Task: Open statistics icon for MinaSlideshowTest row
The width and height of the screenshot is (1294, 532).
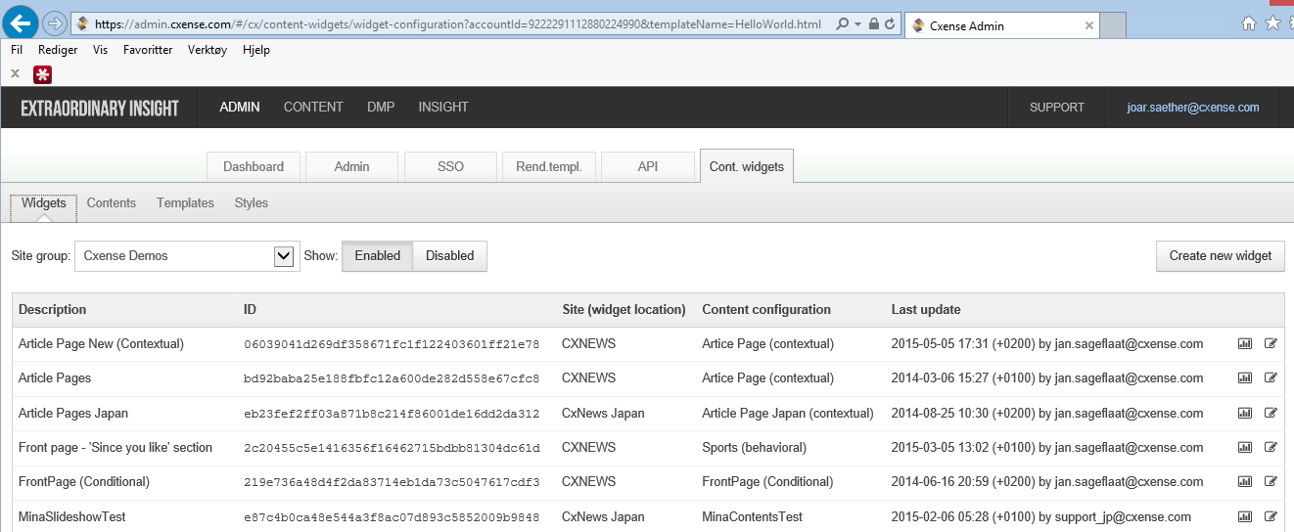Action: [1245, 516]
